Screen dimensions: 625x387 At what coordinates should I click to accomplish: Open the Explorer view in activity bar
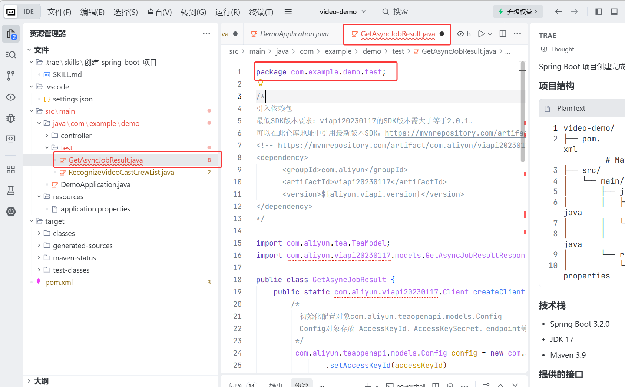[11, 34]
